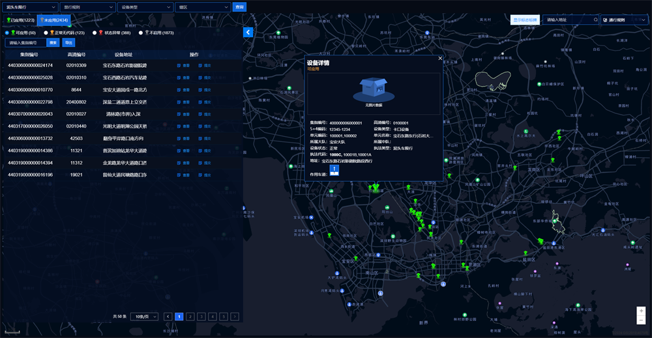Screen dimensions: 652x338
Task: Click the map zoom out minus icon
Action: [641, 320]
